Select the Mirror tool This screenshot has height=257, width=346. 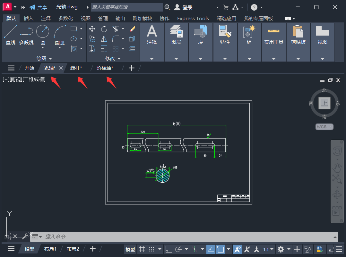coord(103,38)
